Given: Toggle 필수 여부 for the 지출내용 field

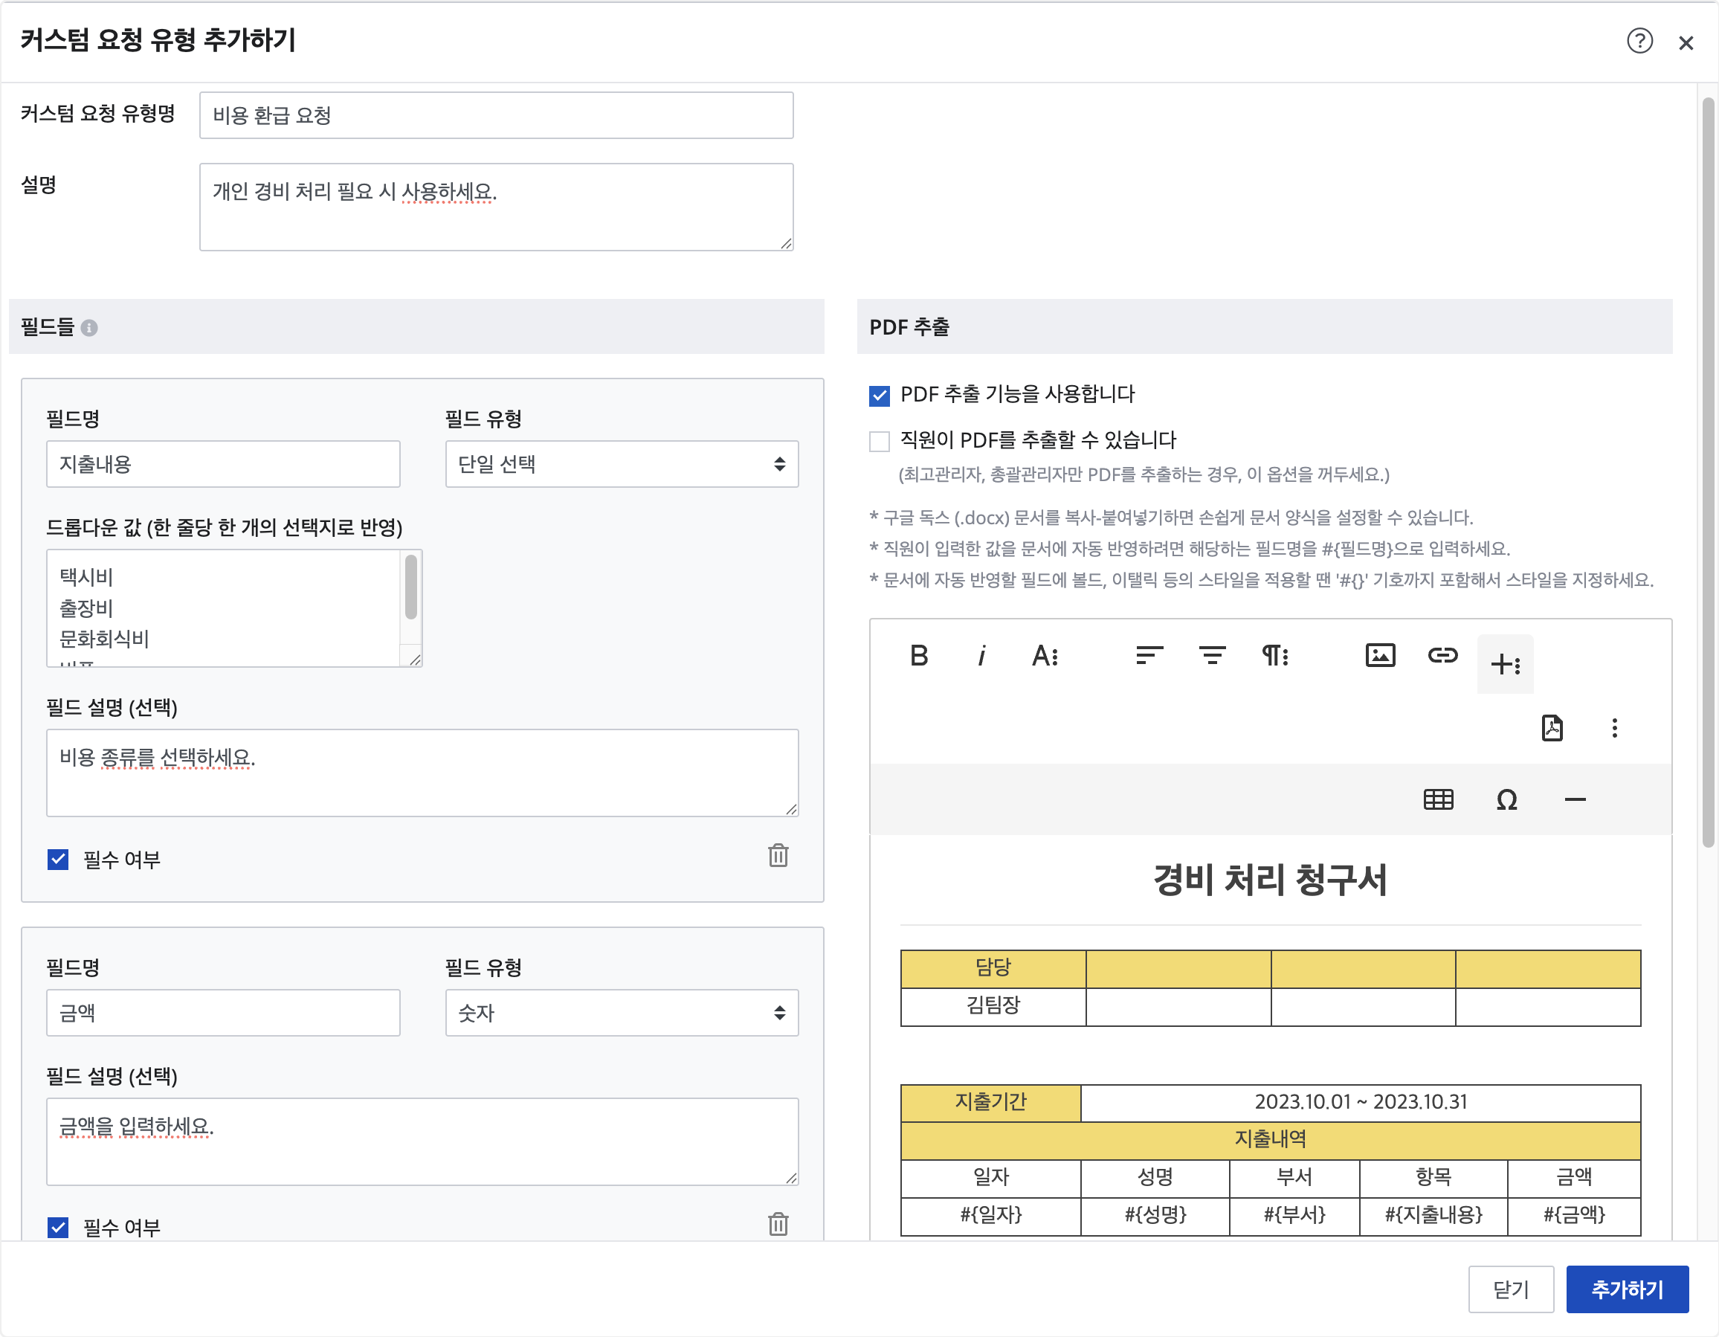Looking at the screenshot, I should pyautogui.click(x=58, y=859).
